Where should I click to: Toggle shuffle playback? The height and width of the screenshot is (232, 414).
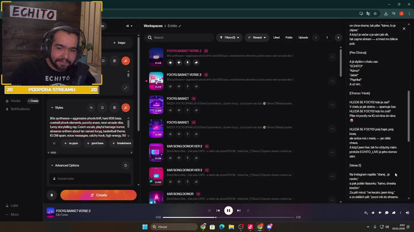pyautogui.click(x=209, y=210)
